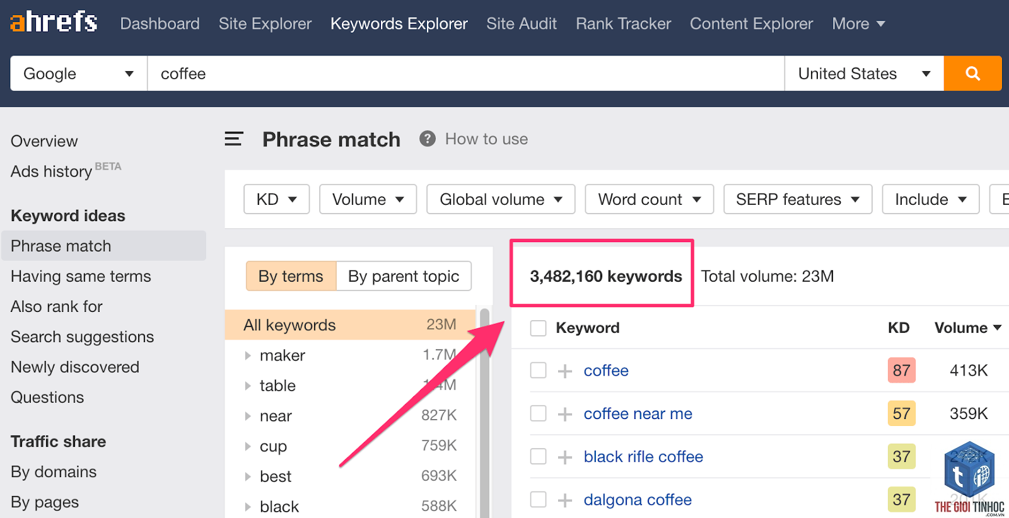Open the Word count filter dropdown
Screen dimensions: 1009x518
point(649,199)
